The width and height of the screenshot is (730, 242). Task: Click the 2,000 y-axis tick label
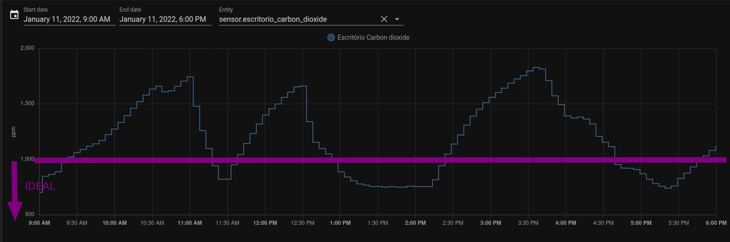[27, 48]
